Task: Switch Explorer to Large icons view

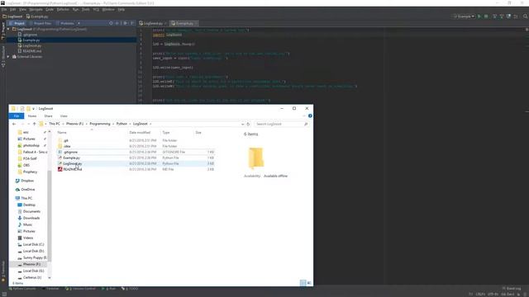Action: pyautogui.click(x=309, y=283)
